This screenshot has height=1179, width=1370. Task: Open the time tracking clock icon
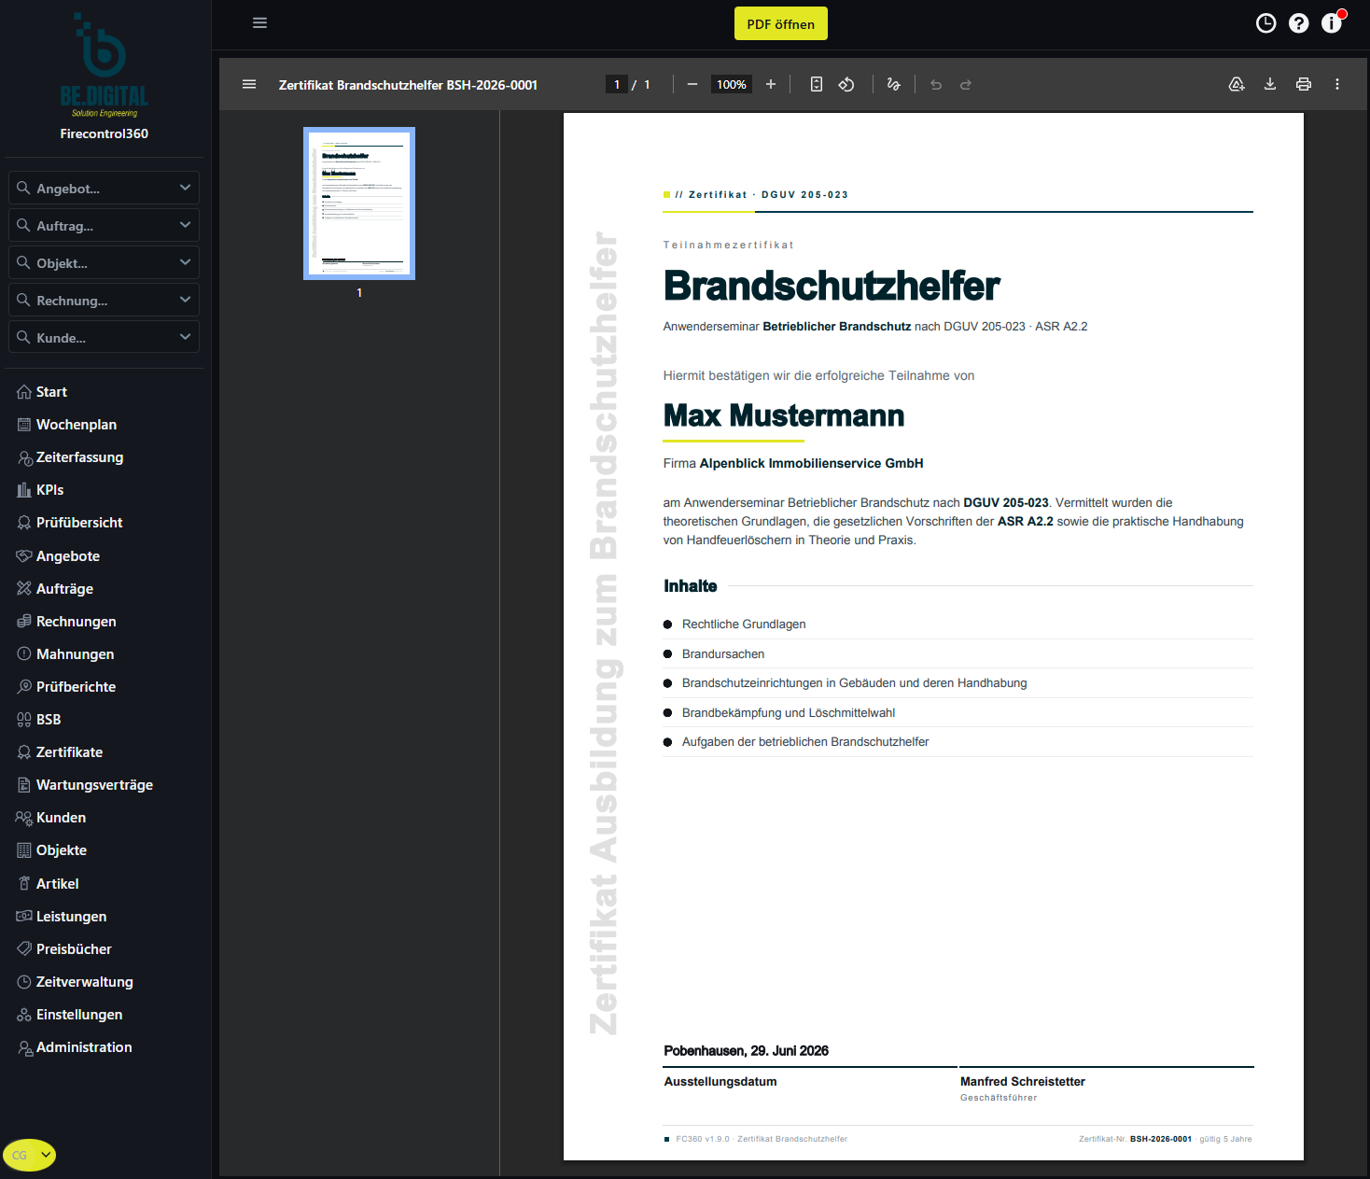tap(1265, 23)
